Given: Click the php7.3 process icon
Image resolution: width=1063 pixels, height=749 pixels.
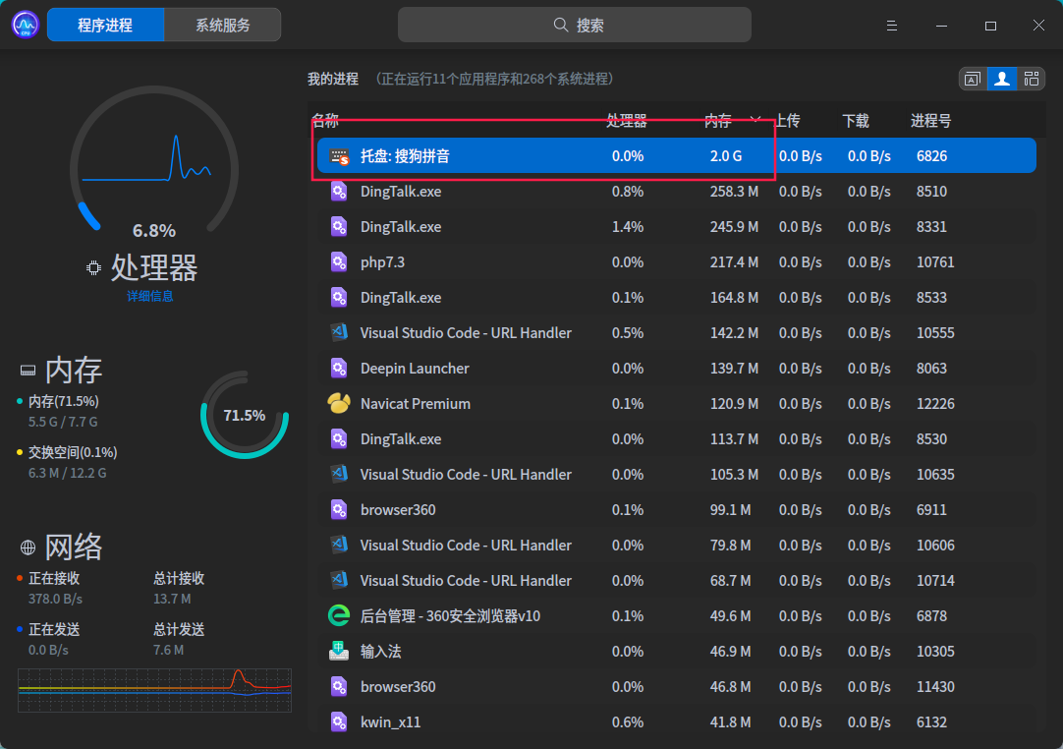Looking at the screenshot, I should point(339,262).
